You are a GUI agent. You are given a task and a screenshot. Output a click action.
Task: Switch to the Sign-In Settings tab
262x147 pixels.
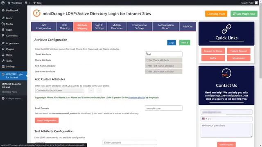[99, 27]
